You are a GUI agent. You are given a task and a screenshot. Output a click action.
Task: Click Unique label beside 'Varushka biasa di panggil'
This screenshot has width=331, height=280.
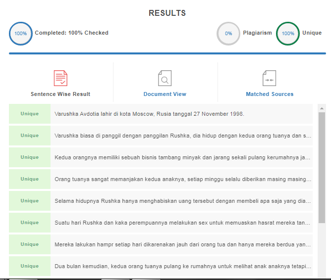click(30, 136)
